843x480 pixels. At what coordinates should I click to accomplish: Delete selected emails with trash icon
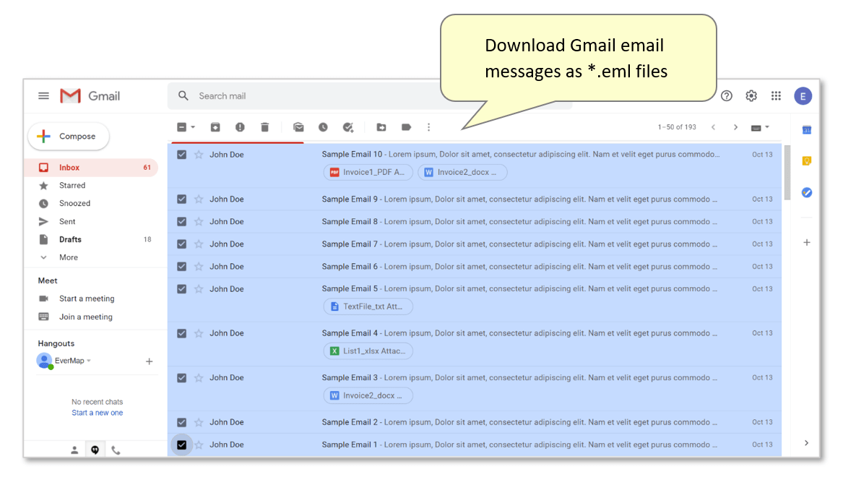point(264,127)
